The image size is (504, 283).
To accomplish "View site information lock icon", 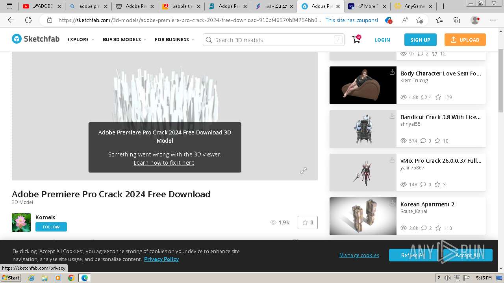I will (x=50, y=20).
